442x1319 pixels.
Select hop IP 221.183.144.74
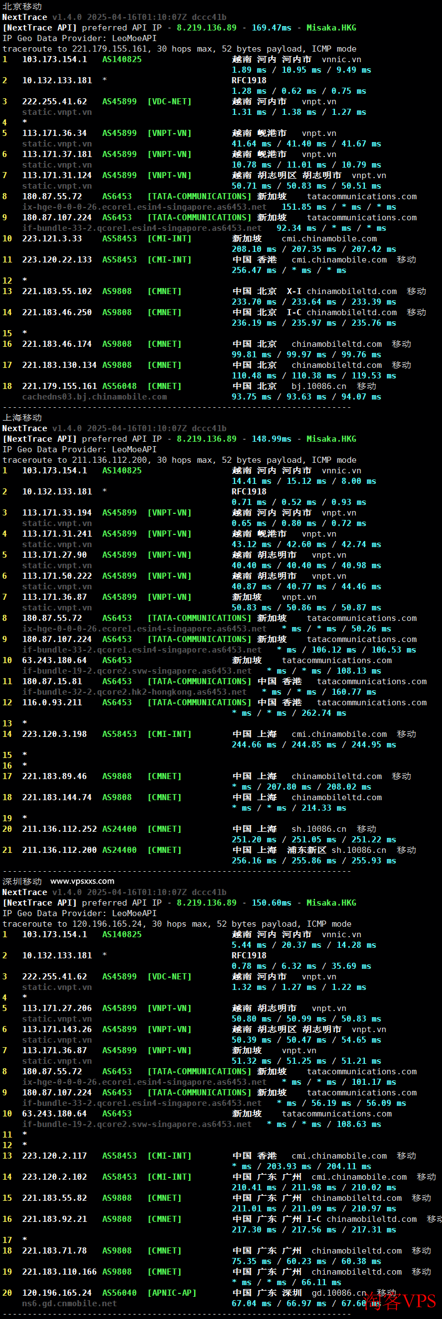click(x=57, y=797)
